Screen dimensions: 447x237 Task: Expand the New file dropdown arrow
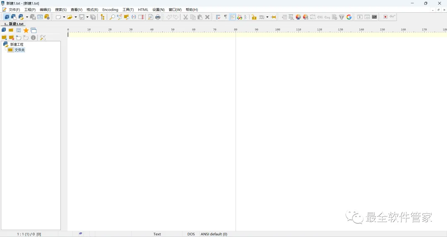64,17
